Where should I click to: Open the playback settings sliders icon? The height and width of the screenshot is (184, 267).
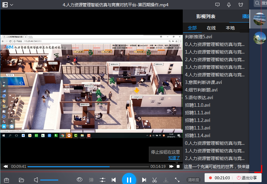click(102, 180)
